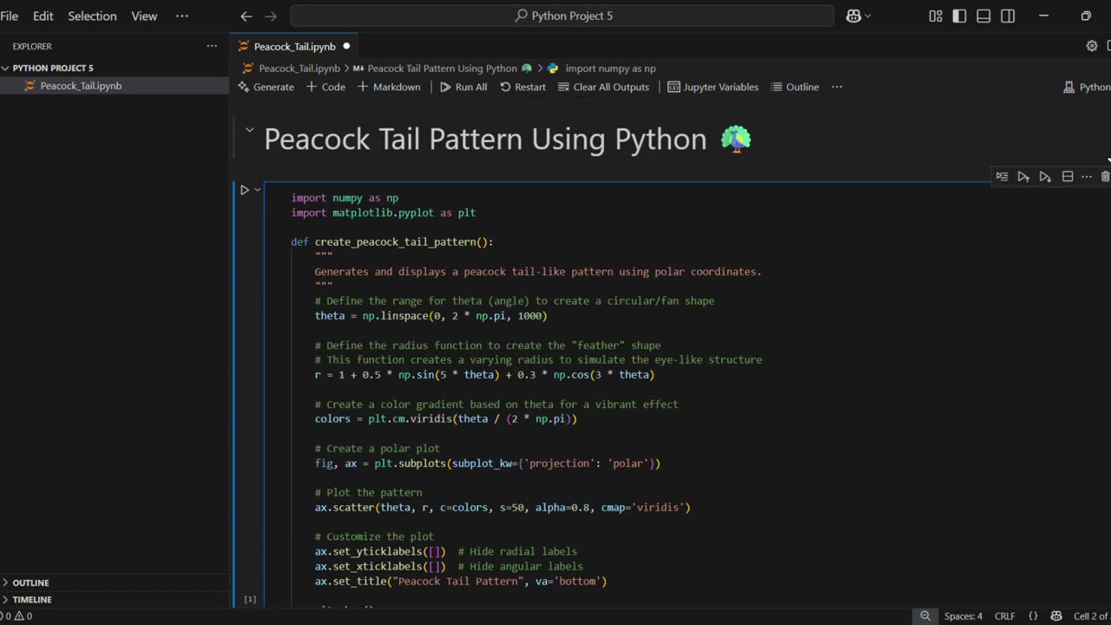This screenshot has height=625, width=1111.
Task: Change indentation via Spaces: 4
Action: 963,616
